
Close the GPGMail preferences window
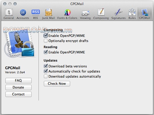point(5,4)
